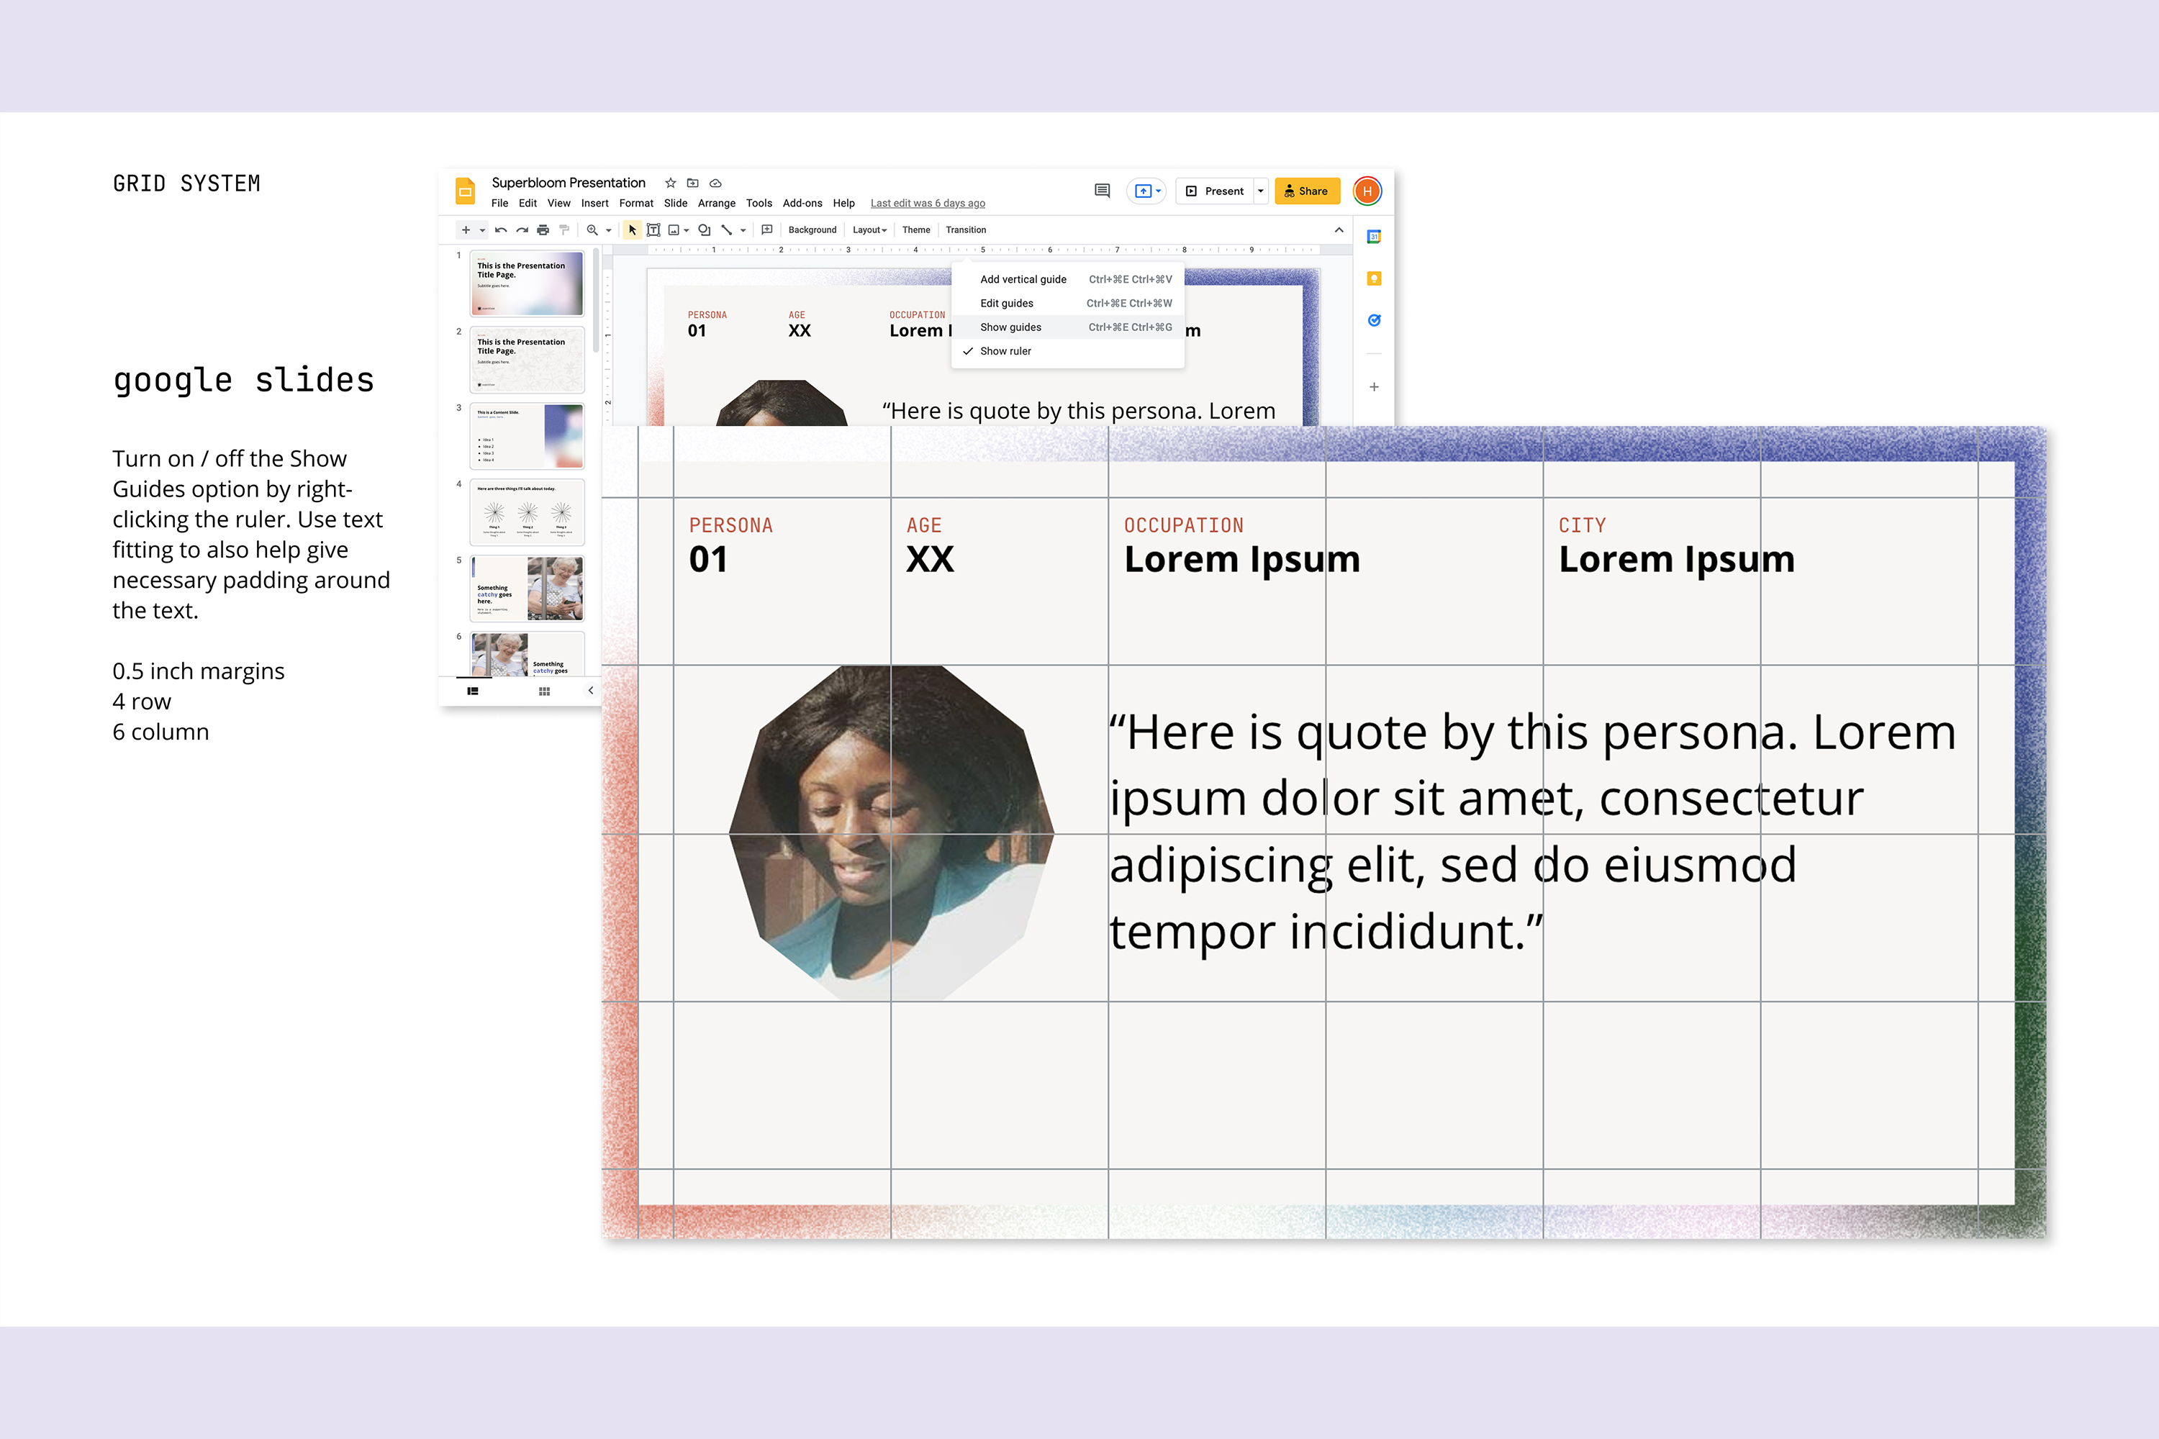The width and height of the screenshot is (2159, 1439).
Task: Click the Present button
Action: [x=1215, y=191]
